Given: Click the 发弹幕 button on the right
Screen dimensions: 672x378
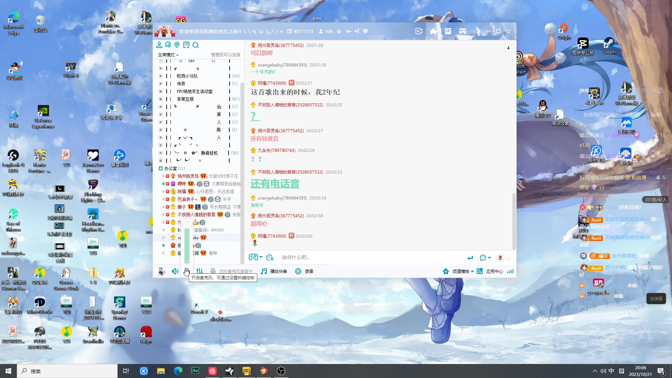Looking at the screenshot, I should [x=656, y=299].
